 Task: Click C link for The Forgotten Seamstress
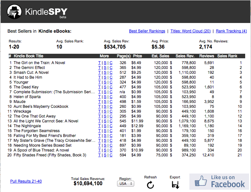pyautogui.click(x=111, y=131)
